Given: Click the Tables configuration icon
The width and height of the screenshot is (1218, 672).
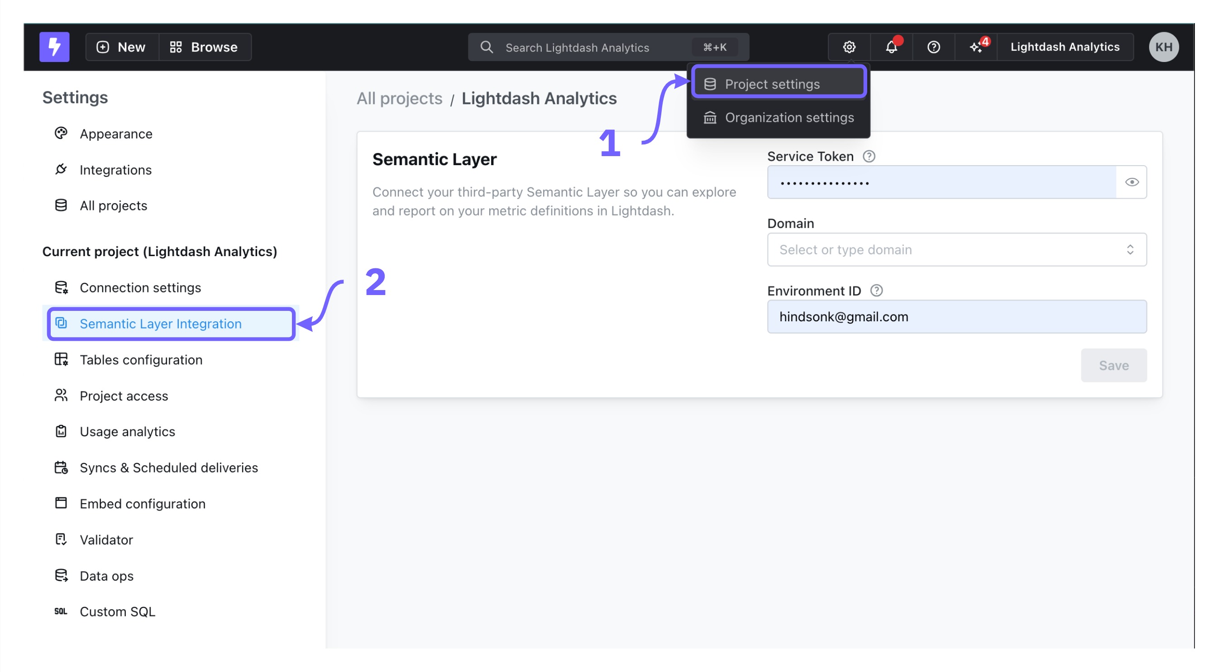Looking at the screenshot, I should pyautogui.click(x=61, y=359).
